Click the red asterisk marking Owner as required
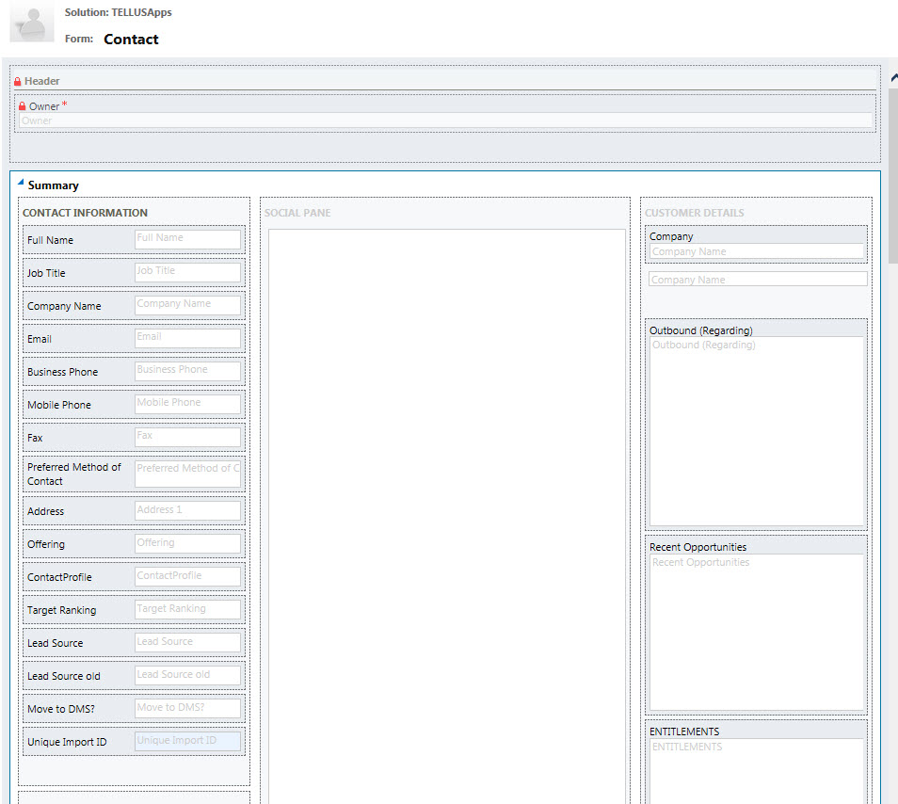898x804 pixels. pos(67,105)
